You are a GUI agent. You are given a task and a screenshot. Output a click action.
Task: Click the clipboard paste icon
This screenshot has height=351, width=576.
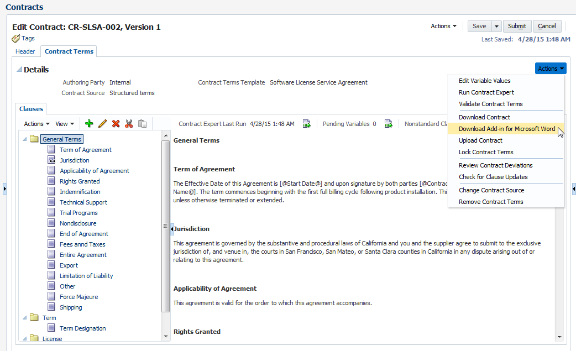(142, 124)
